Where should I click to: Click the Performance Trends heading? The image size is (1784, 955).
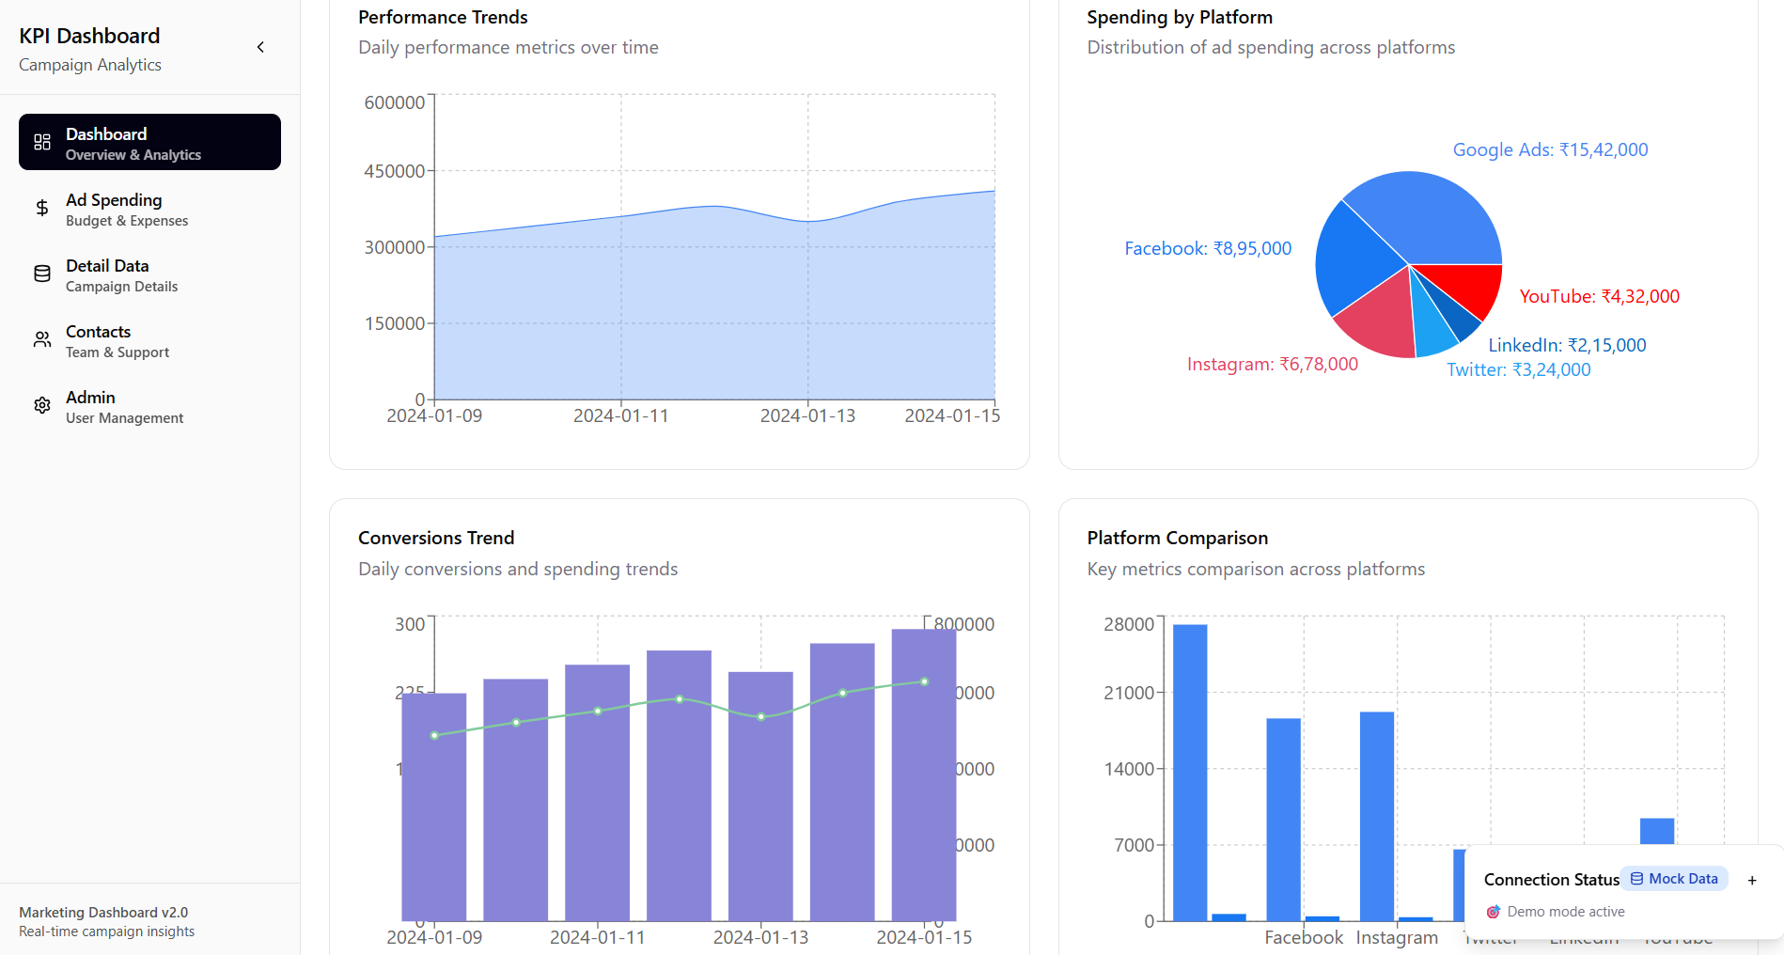(x=443, y=17)
